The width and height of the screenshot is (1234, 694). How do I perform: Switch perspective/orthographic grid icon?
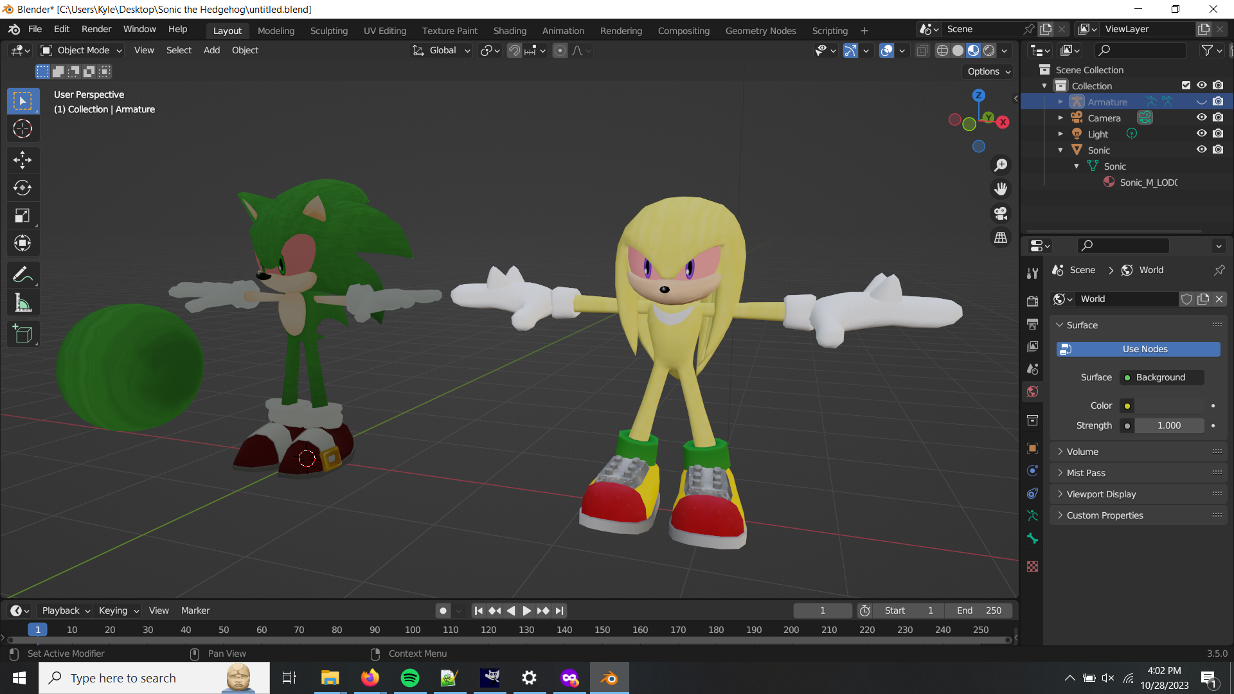[1001, 238]
